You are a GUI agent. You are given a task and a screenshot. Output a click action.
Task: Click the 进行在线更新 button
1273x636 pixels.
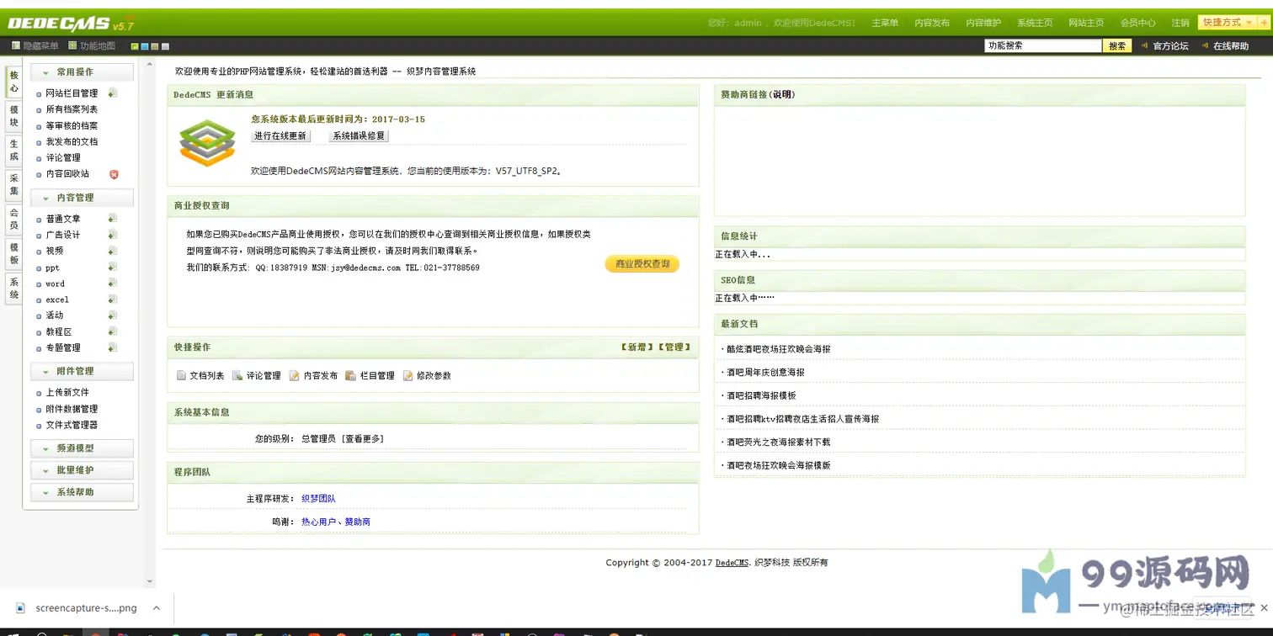click(280, 136)
